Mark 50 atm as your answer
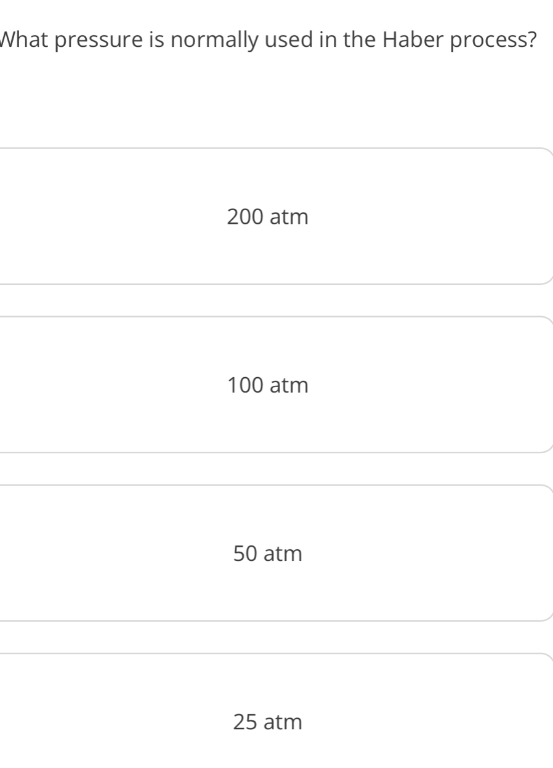This screenshot has width=553, height=768. (x=276, y=553)
